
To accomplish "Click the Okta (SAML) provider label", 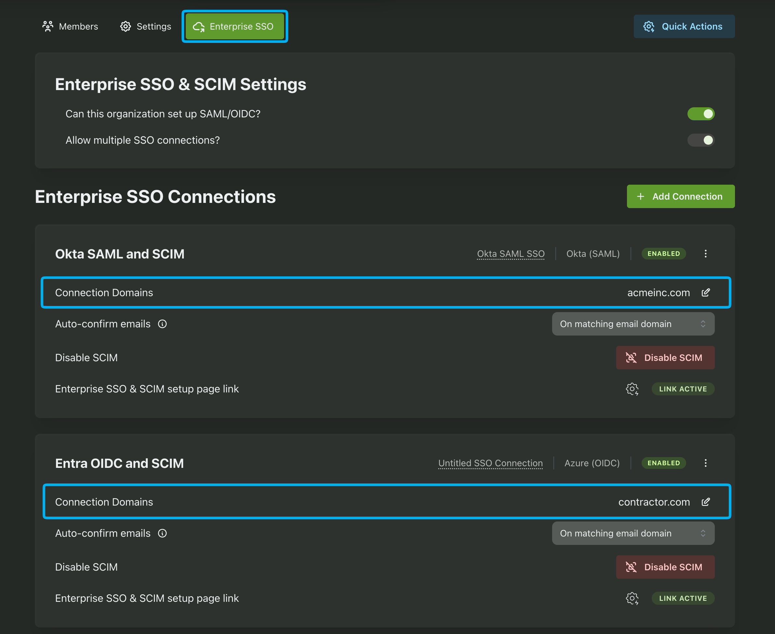I will coord(593,254).
